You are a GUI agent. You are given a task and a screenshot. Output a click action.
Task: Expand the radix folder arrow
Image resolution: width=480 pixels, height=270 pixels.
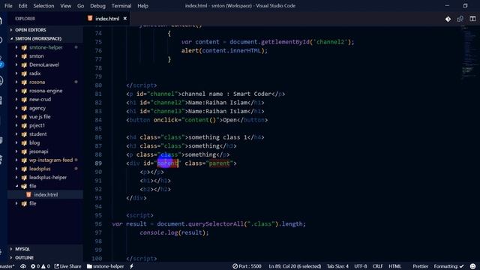[x=16, y=73]
